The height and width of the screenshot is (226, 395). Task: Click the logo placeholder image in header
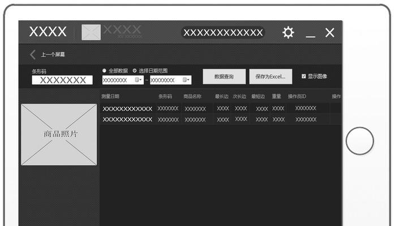point(91,32)
